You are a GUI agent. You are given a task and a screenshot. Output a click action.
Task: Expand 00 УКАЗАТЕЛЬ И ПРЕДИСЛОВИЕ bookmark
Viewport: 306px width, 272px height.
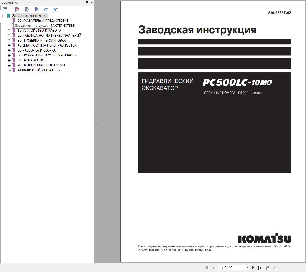[9, 21]
